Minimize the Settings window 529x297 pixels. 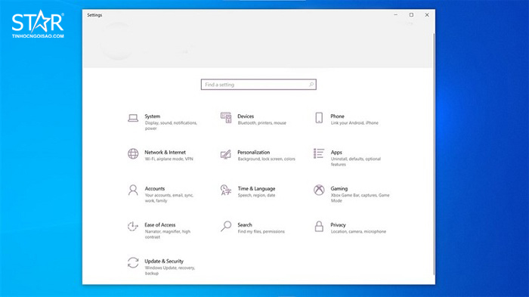coord(395,15)
